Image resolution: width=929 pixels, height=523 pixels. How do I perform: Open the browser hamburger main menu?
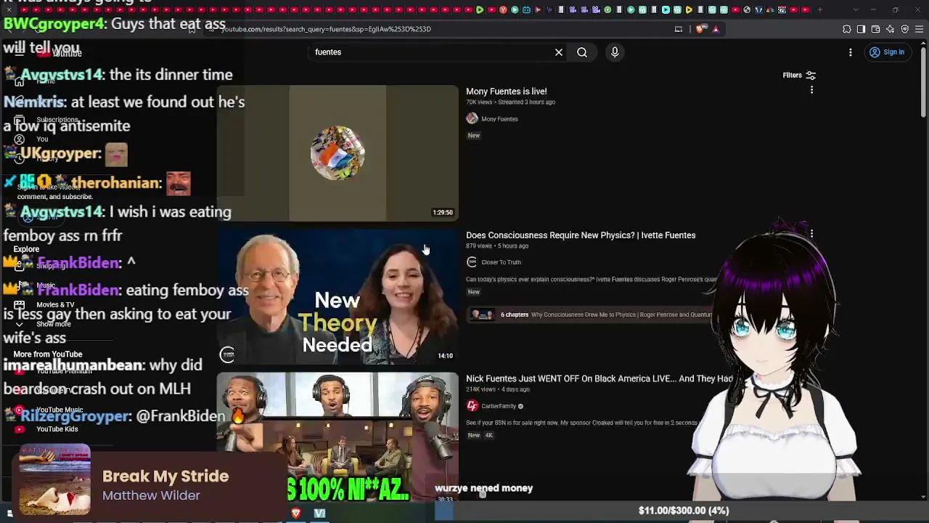(920, 29)
